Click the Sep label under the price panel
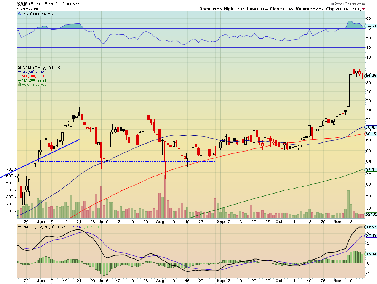Image resolution: width=377 pixels, height=284 pixels. [x=221, y=221]
